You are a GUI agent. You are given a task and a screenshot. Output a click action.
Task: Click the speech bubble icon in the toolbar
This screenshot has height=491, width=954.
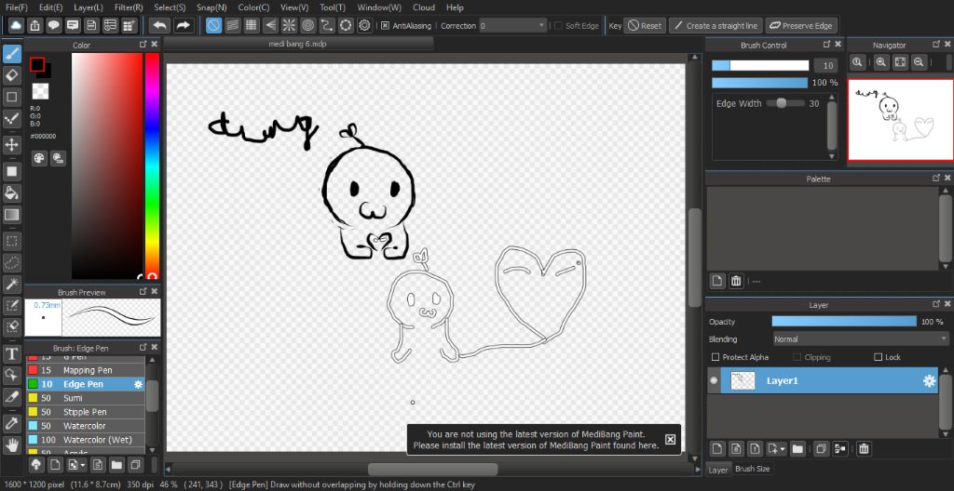tap(54, 25)
